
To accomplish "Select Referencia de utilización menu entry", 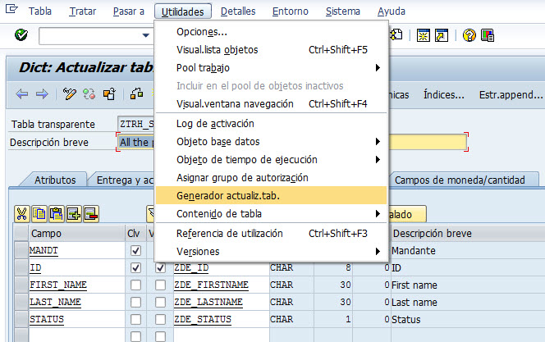I will pos(271,233).
